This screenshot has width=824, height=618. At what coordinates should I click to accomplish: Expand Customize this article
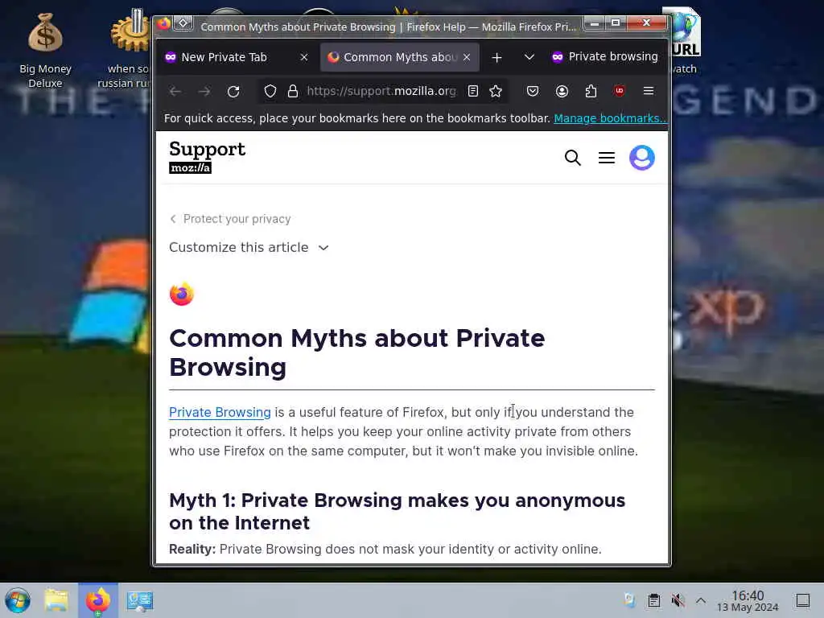(249, 248)
